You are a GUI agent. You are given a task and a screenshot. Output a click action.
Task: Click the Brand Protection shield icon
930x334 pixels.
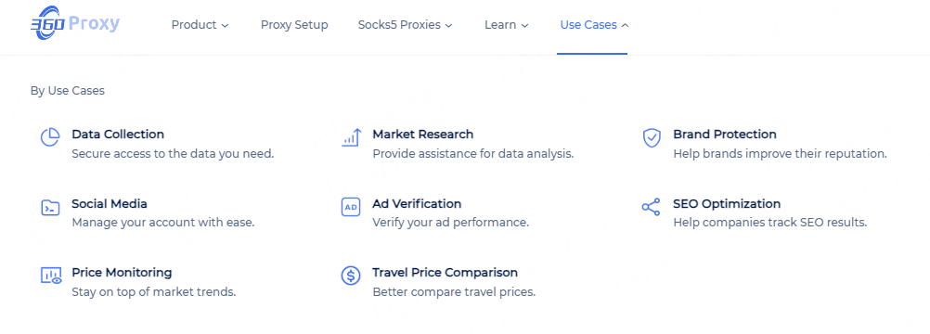(652, 137)
